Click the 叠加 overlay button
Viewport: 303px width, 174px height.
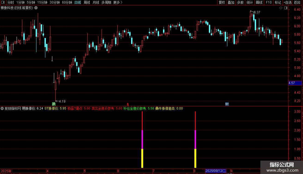pos(231,2)
